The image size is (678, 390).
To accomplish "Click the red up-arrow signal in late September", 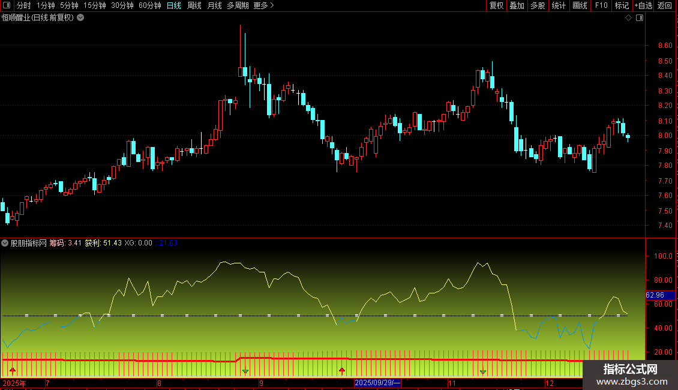I will 342,371.
